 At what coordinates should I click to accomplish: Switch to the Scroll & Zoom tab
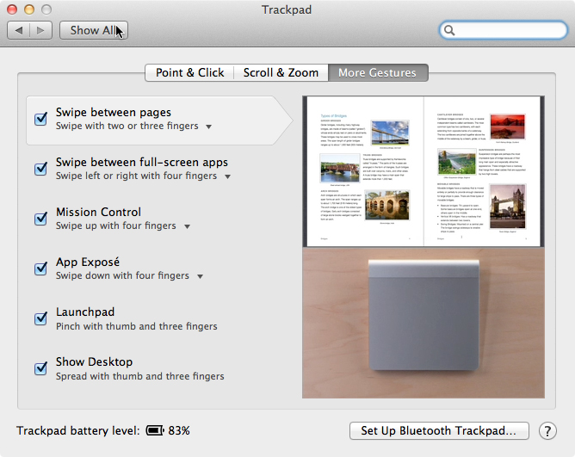[x=281, y=72]
